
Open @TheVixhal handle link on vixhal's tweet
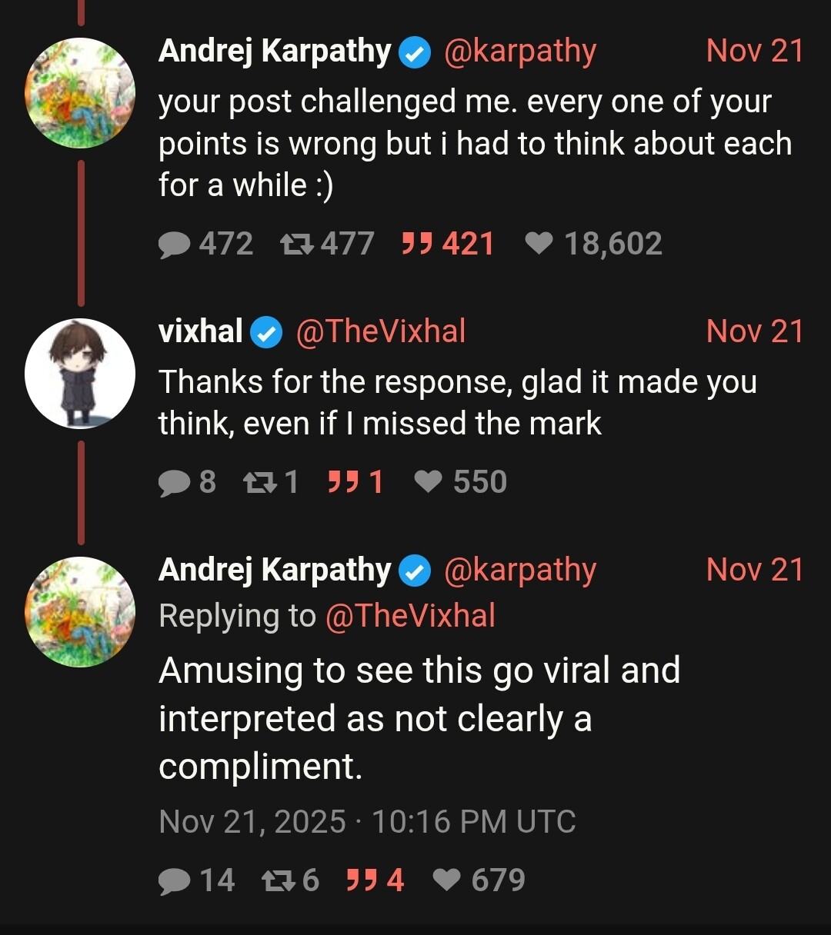381,331
